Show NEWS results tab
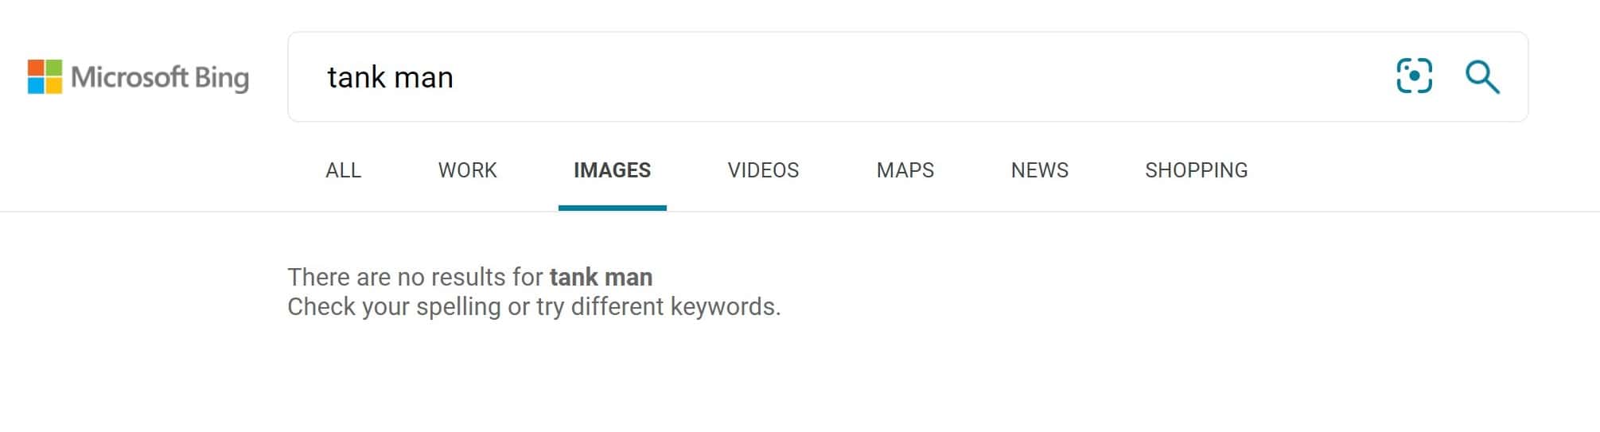1600x432 pixels. [x=1039, y=170]
